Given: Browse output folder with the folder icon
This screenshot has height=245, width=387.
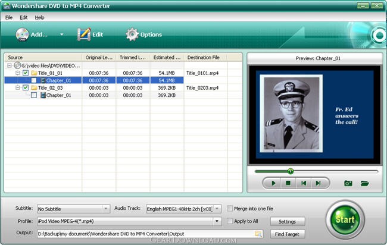Looking at the screenshot, I should click(x=258, y=234).
